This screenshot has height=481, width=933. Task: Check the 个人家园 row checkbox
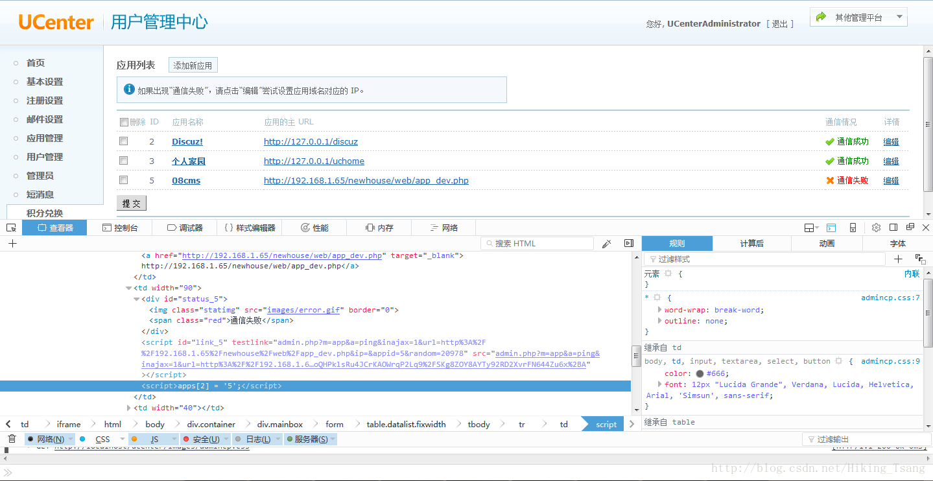click(123, 160)
